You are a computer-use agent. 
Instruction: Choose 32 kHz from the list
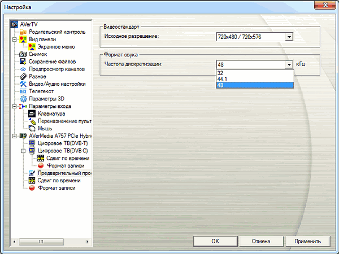[x=255, y=73]
